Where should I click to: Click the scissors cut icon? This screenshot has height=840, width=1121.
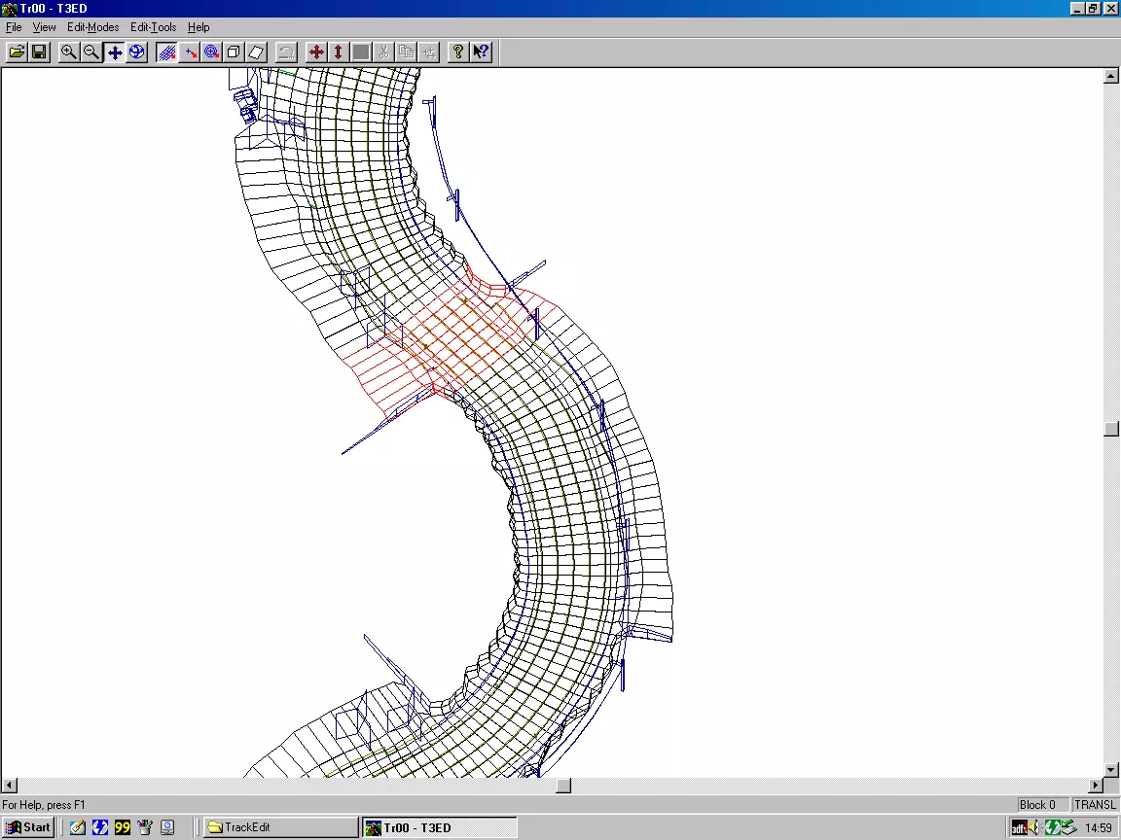click(x=384, y=52)
